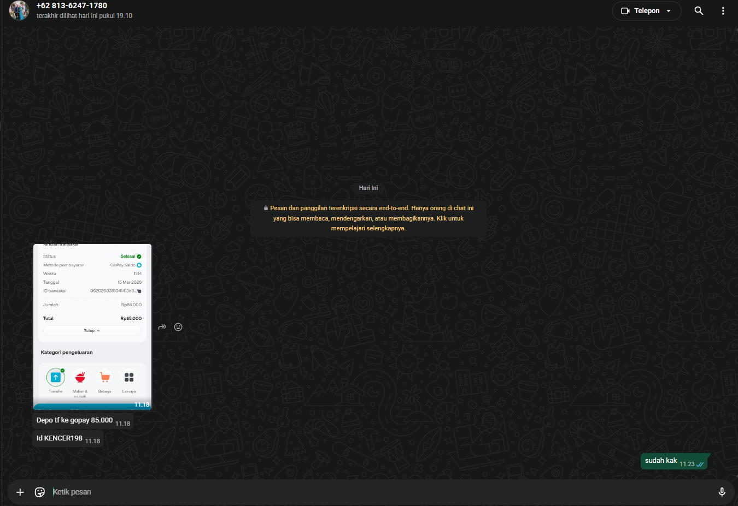React with emoji to the receipt image
This screenshot has width=738, height=506.
pyautogui.click(x=178, y=327)
